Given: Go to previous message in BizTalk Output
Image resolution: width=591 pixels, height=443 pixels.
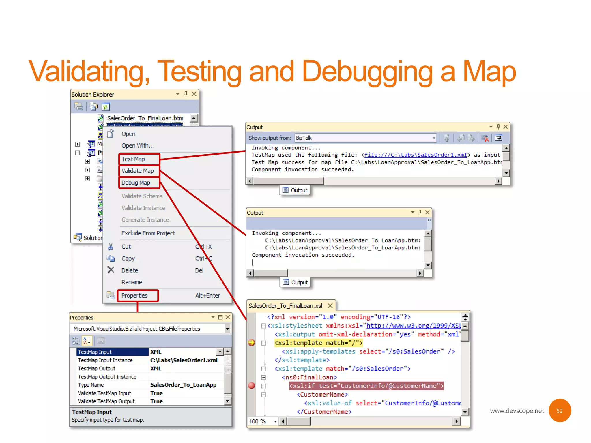Looking at the screenshot, I should [461, 138].
